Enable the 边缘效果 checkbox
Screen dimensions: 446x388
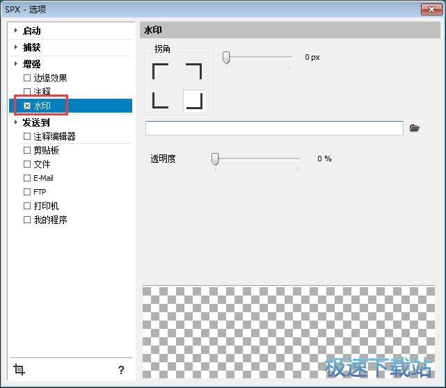(27, 78)
